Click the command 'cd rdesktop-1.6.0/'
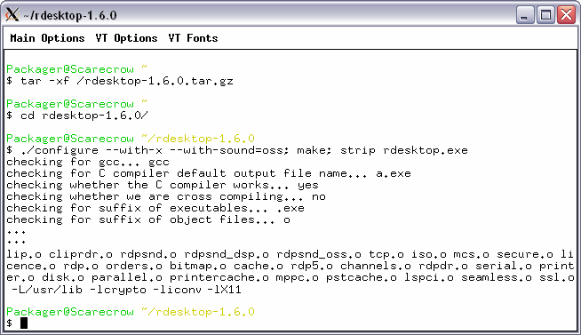The height and width of the screenshot is (335, 581). tap(84, 116)
